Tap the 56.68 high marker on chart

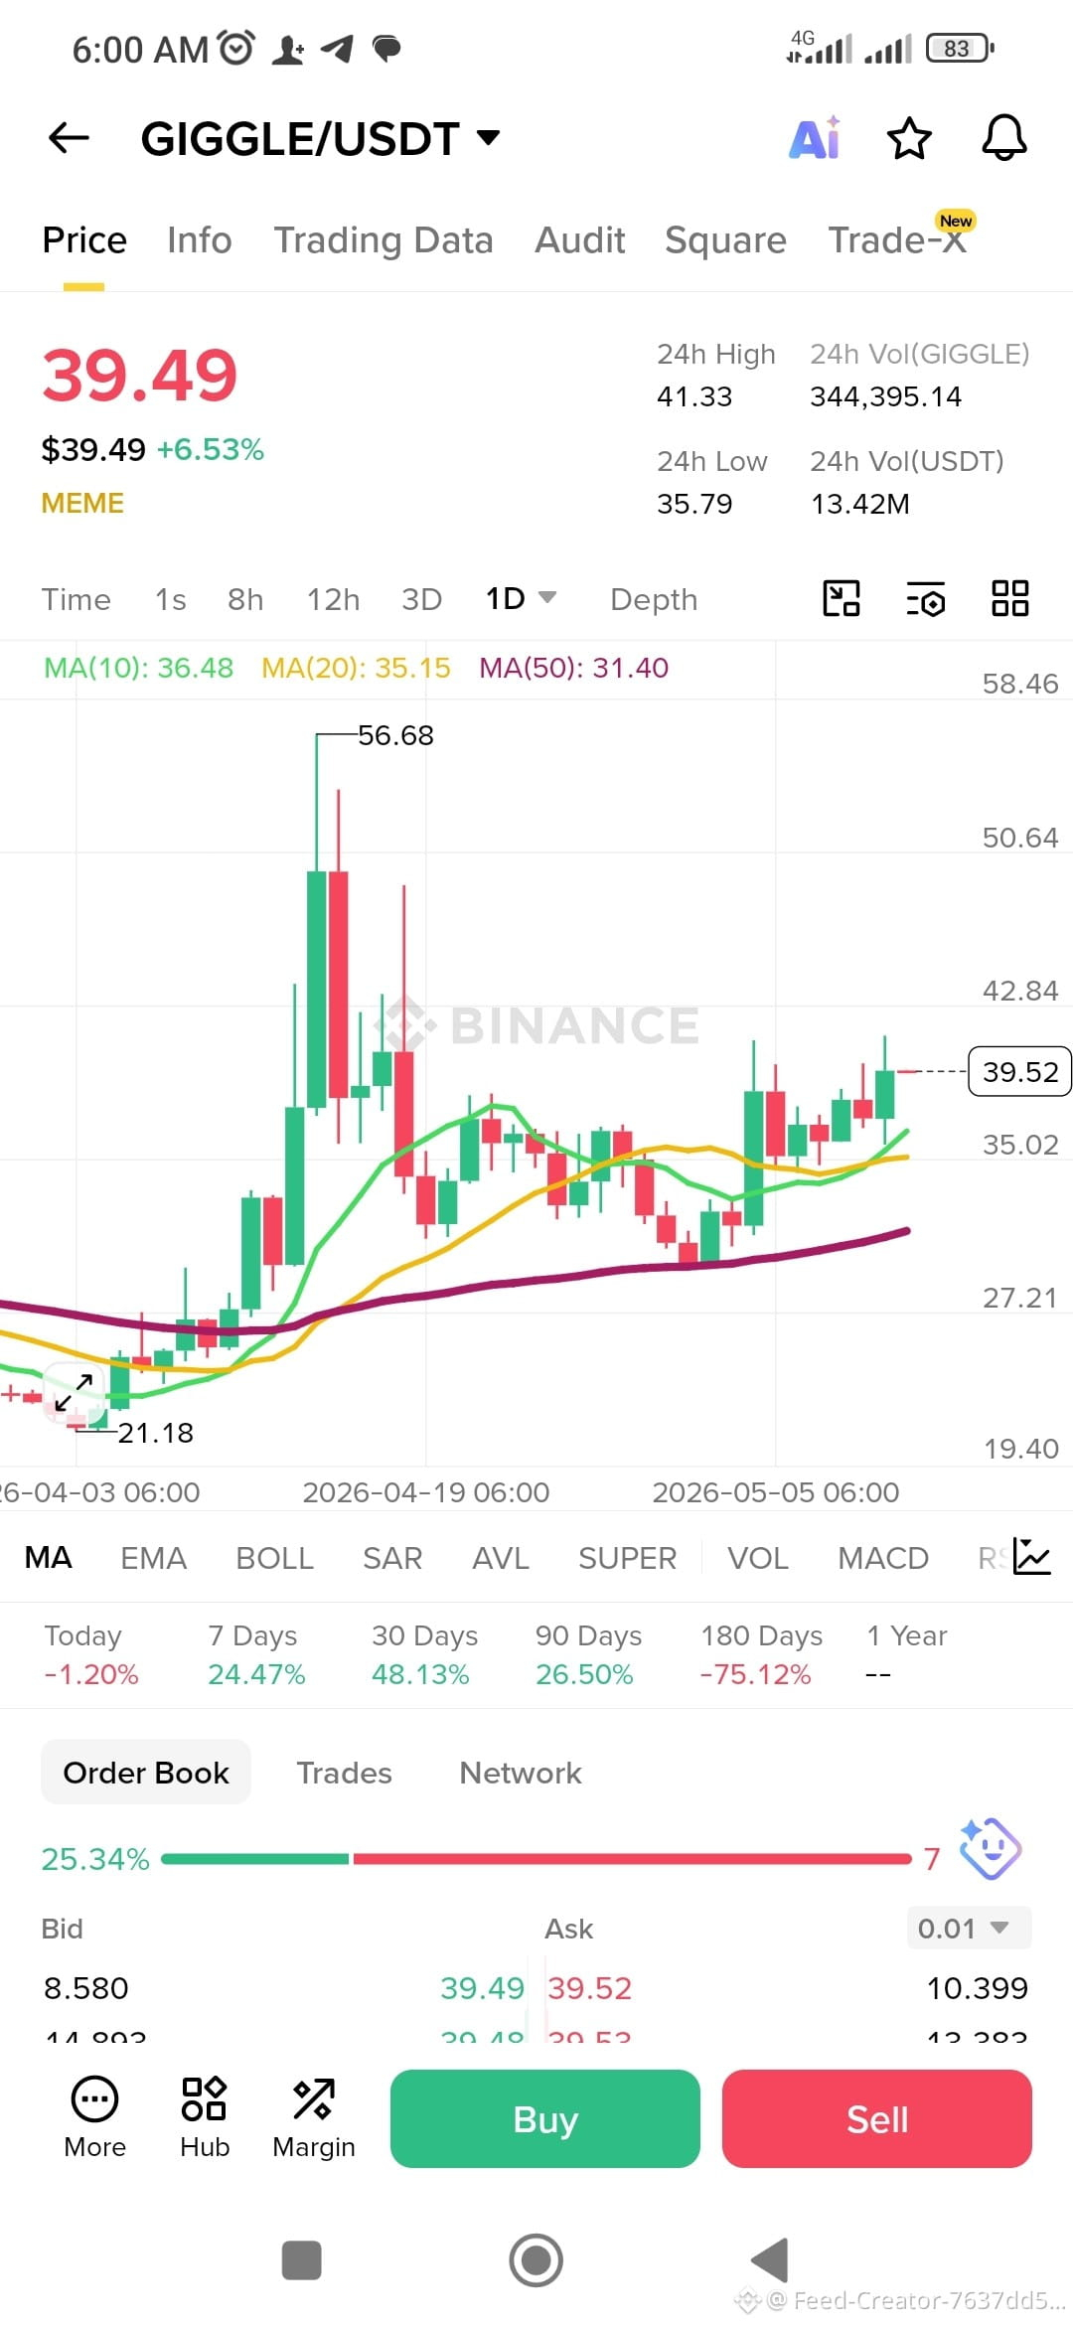click(395, 735)
